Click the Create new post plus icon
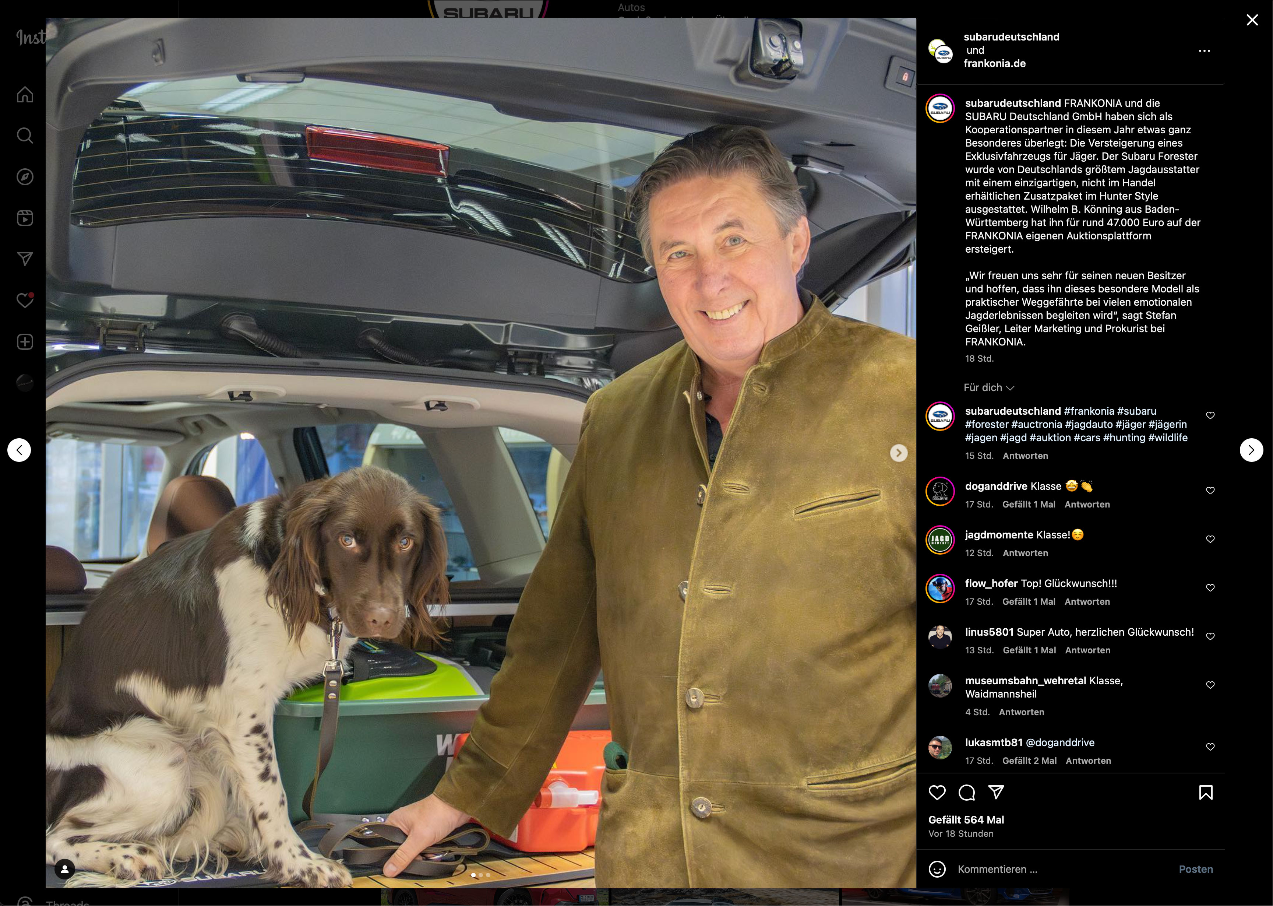Viewport: 1273px width, 906px height. 25,341
